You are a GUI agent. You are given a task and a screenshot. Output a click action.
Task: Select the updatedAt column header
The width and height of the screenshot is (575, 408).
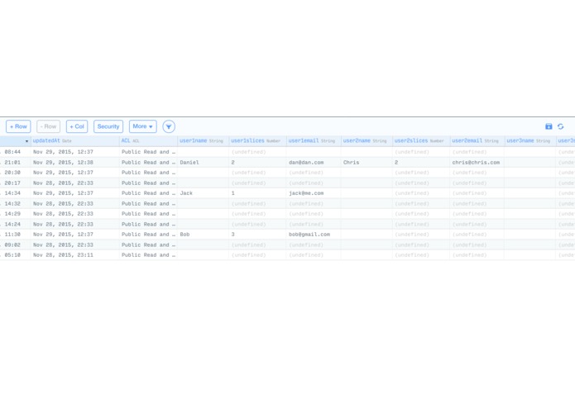(x=75, y=141)
